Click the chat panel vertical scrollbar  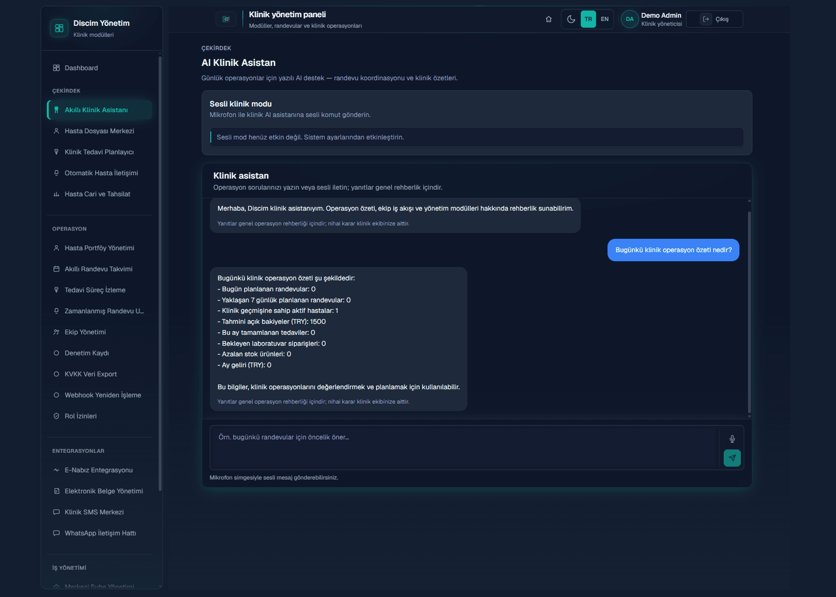point(749,312)
